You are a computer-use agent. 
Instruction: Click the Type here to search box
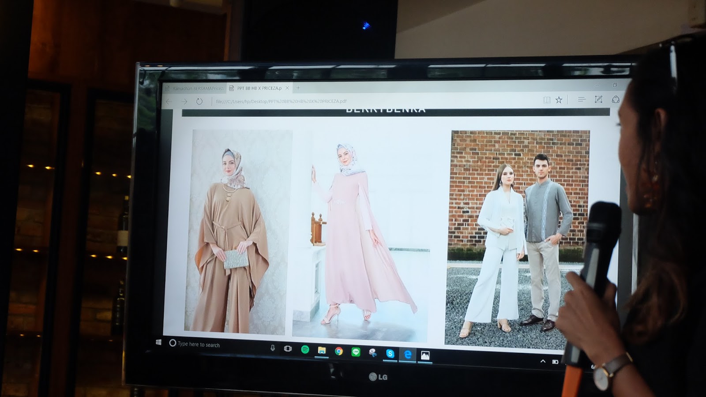[x=199, y=345]
